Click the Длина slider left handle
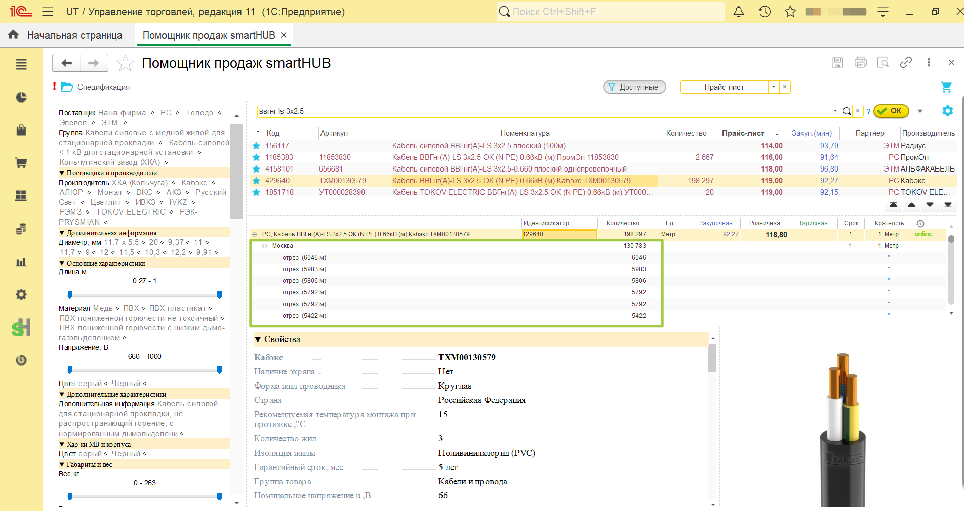 tap(70, 294)
